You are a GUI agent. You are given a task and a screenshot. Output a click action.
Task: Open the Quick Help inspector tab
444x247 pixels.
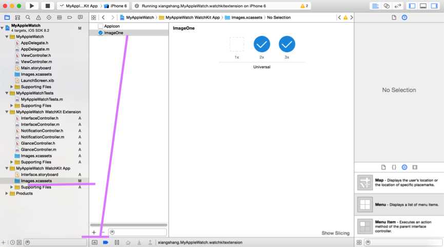pos(404,17)
